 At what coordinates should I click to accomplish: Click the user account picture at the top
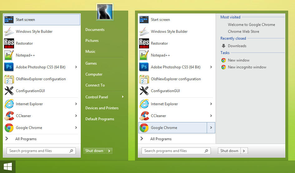point(105,12)
